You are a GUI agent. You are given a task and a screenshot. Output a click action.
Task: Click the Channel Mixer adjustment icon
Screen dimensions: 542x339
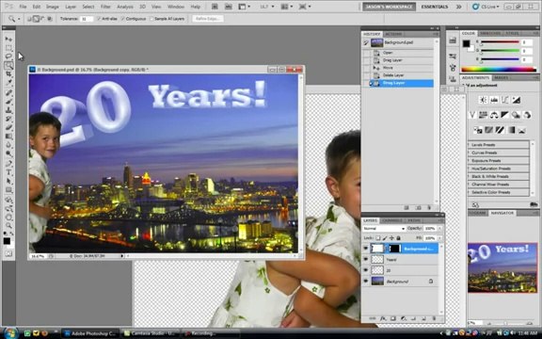tap(527, 115)
